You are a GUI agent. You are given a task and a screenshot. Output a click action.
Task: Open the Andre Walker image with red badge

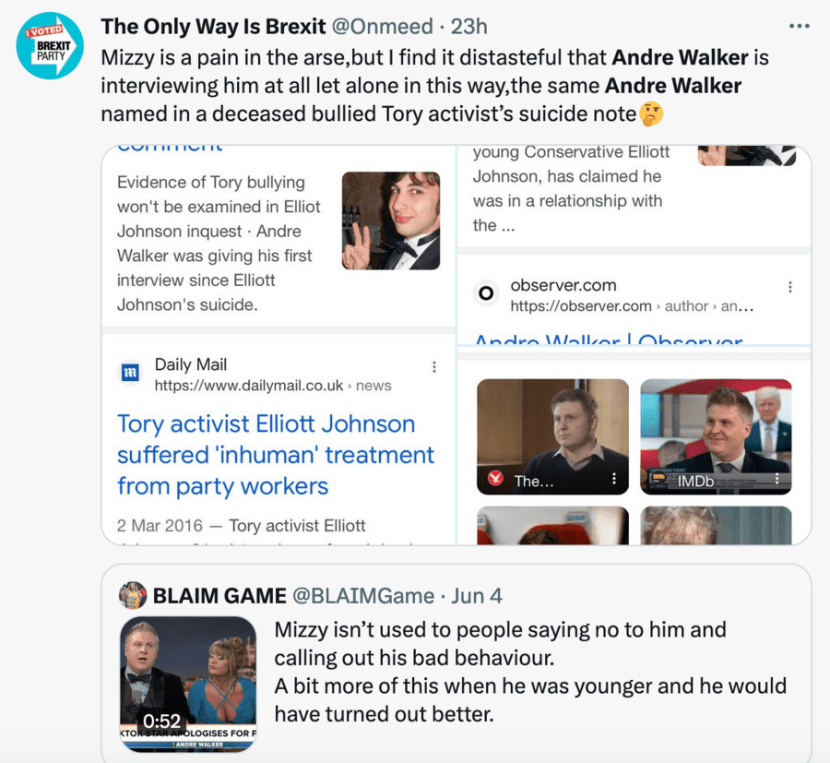[x=551, y=434]
